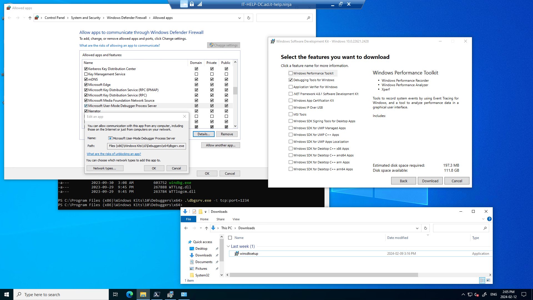Select Downloads in Quick access pane
This screenshot has width=533, height=300.
click(x=203, y=255)
